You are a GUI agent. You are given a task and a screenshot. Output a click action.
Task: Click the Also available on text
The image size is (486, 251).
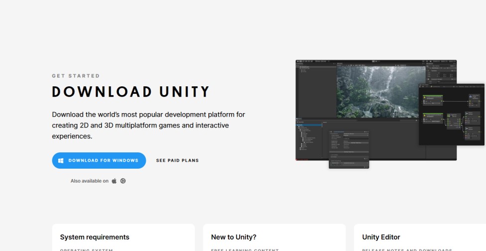pyautogui.click(x=90, y=181)
